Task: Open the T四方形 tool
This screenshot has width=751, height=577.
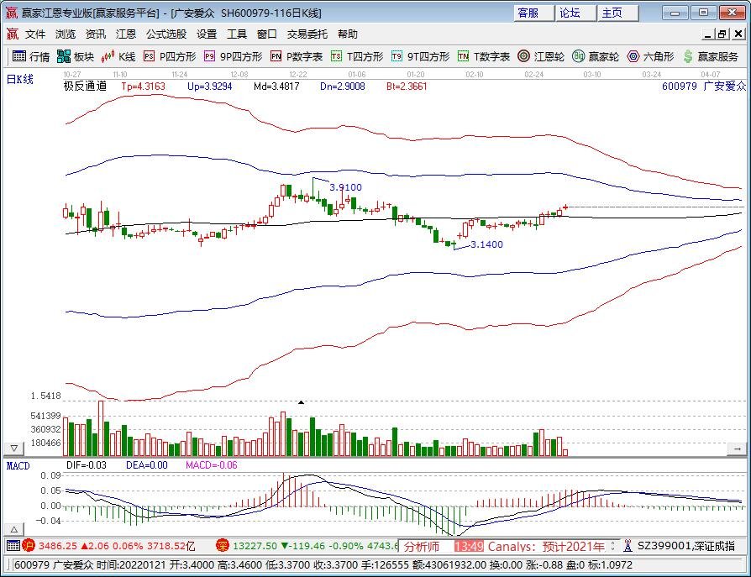Action: (x=357, y=56)
